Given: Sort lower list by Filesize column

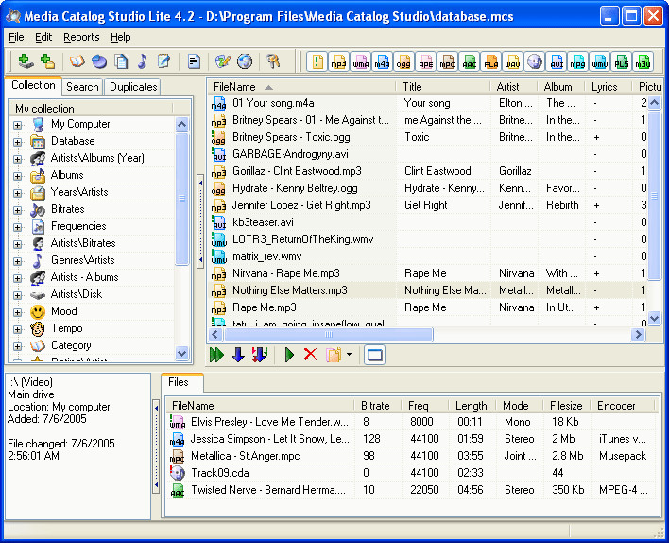Looking at the screenshot, I should [x=567, y=406].
